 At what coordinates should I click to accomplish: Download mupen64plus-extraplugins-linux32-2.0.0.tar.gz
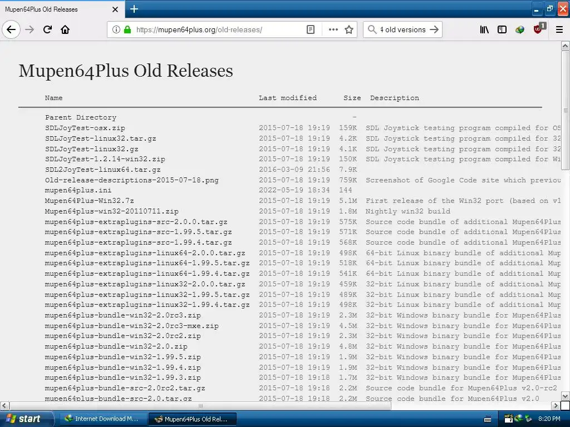pos(145,284)
